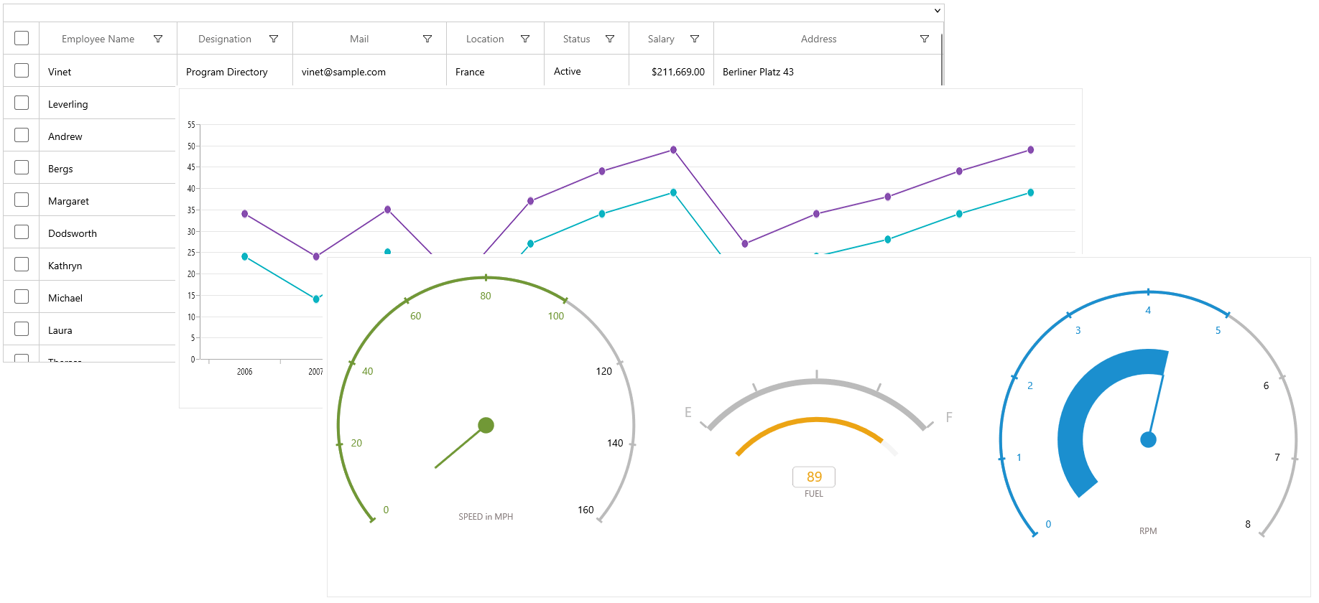Select the Active status cell

pyautogui.click(x=586, y=71)
